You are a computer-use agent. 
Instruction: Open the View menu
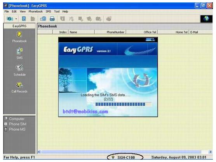[x=23, y=11]
